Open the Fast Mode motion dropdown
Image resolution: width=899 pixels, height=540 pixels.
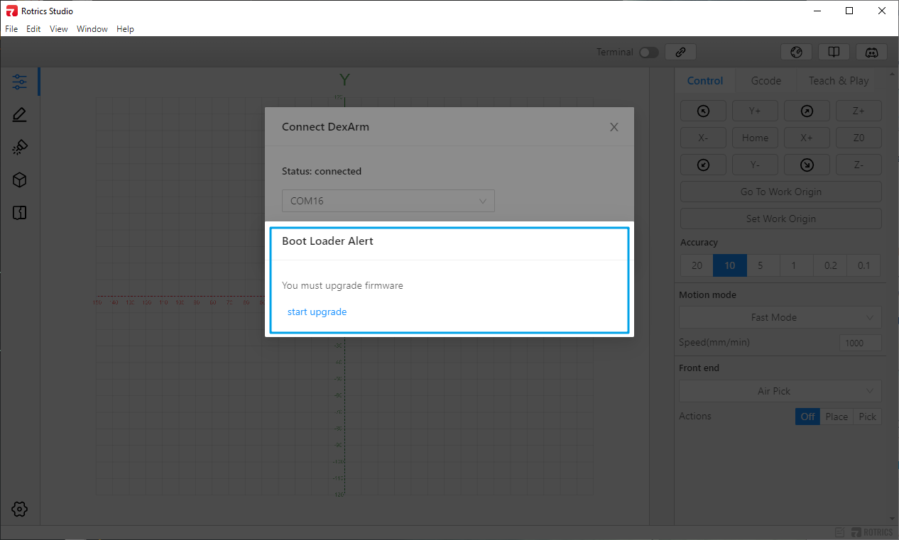coord(780,317)
